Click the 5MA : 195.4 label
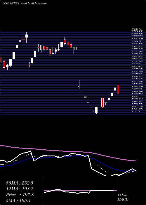Screen dimensions: 146x205 (18, 200)
